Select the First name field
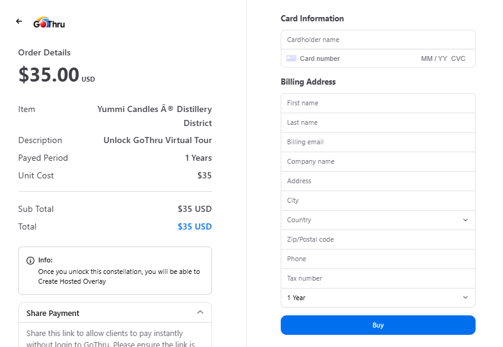Viewport: 503px width, 347px height. click(x=378, y=103)
